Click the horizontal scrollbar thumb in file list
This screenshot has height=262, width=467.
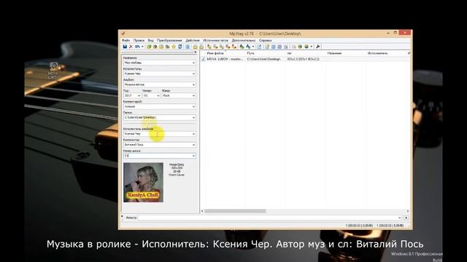(x=235, y=211)
